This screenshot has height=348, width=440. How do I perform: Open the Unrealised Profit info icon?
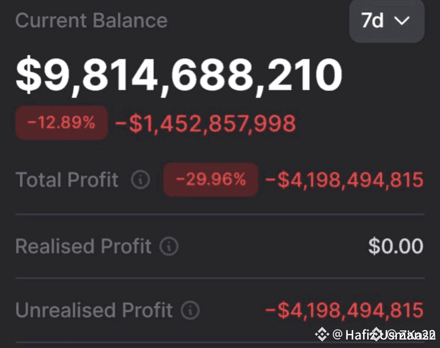coord(190,310)
